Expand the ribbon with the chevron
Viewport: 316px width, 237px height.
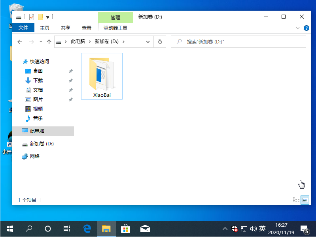[x=298, y=28]
